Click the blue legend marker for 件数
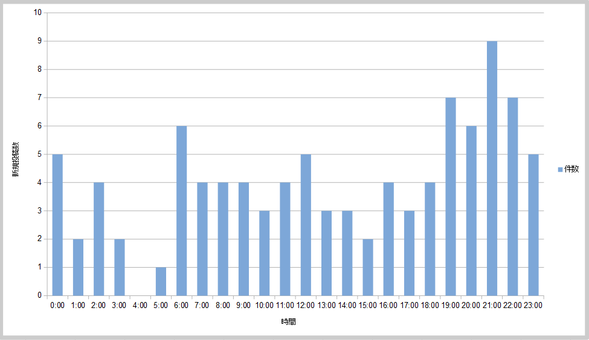 pyautogui.click(x=560, y=170)
